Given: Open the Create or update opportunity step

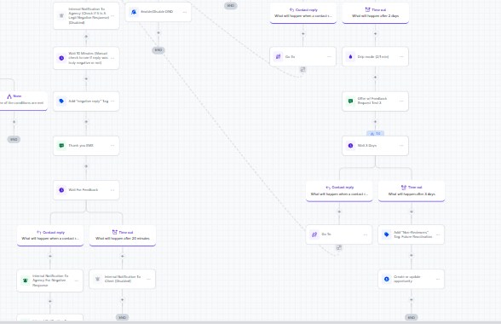Looking at the screenshot, I should click(x=412, y=279).
